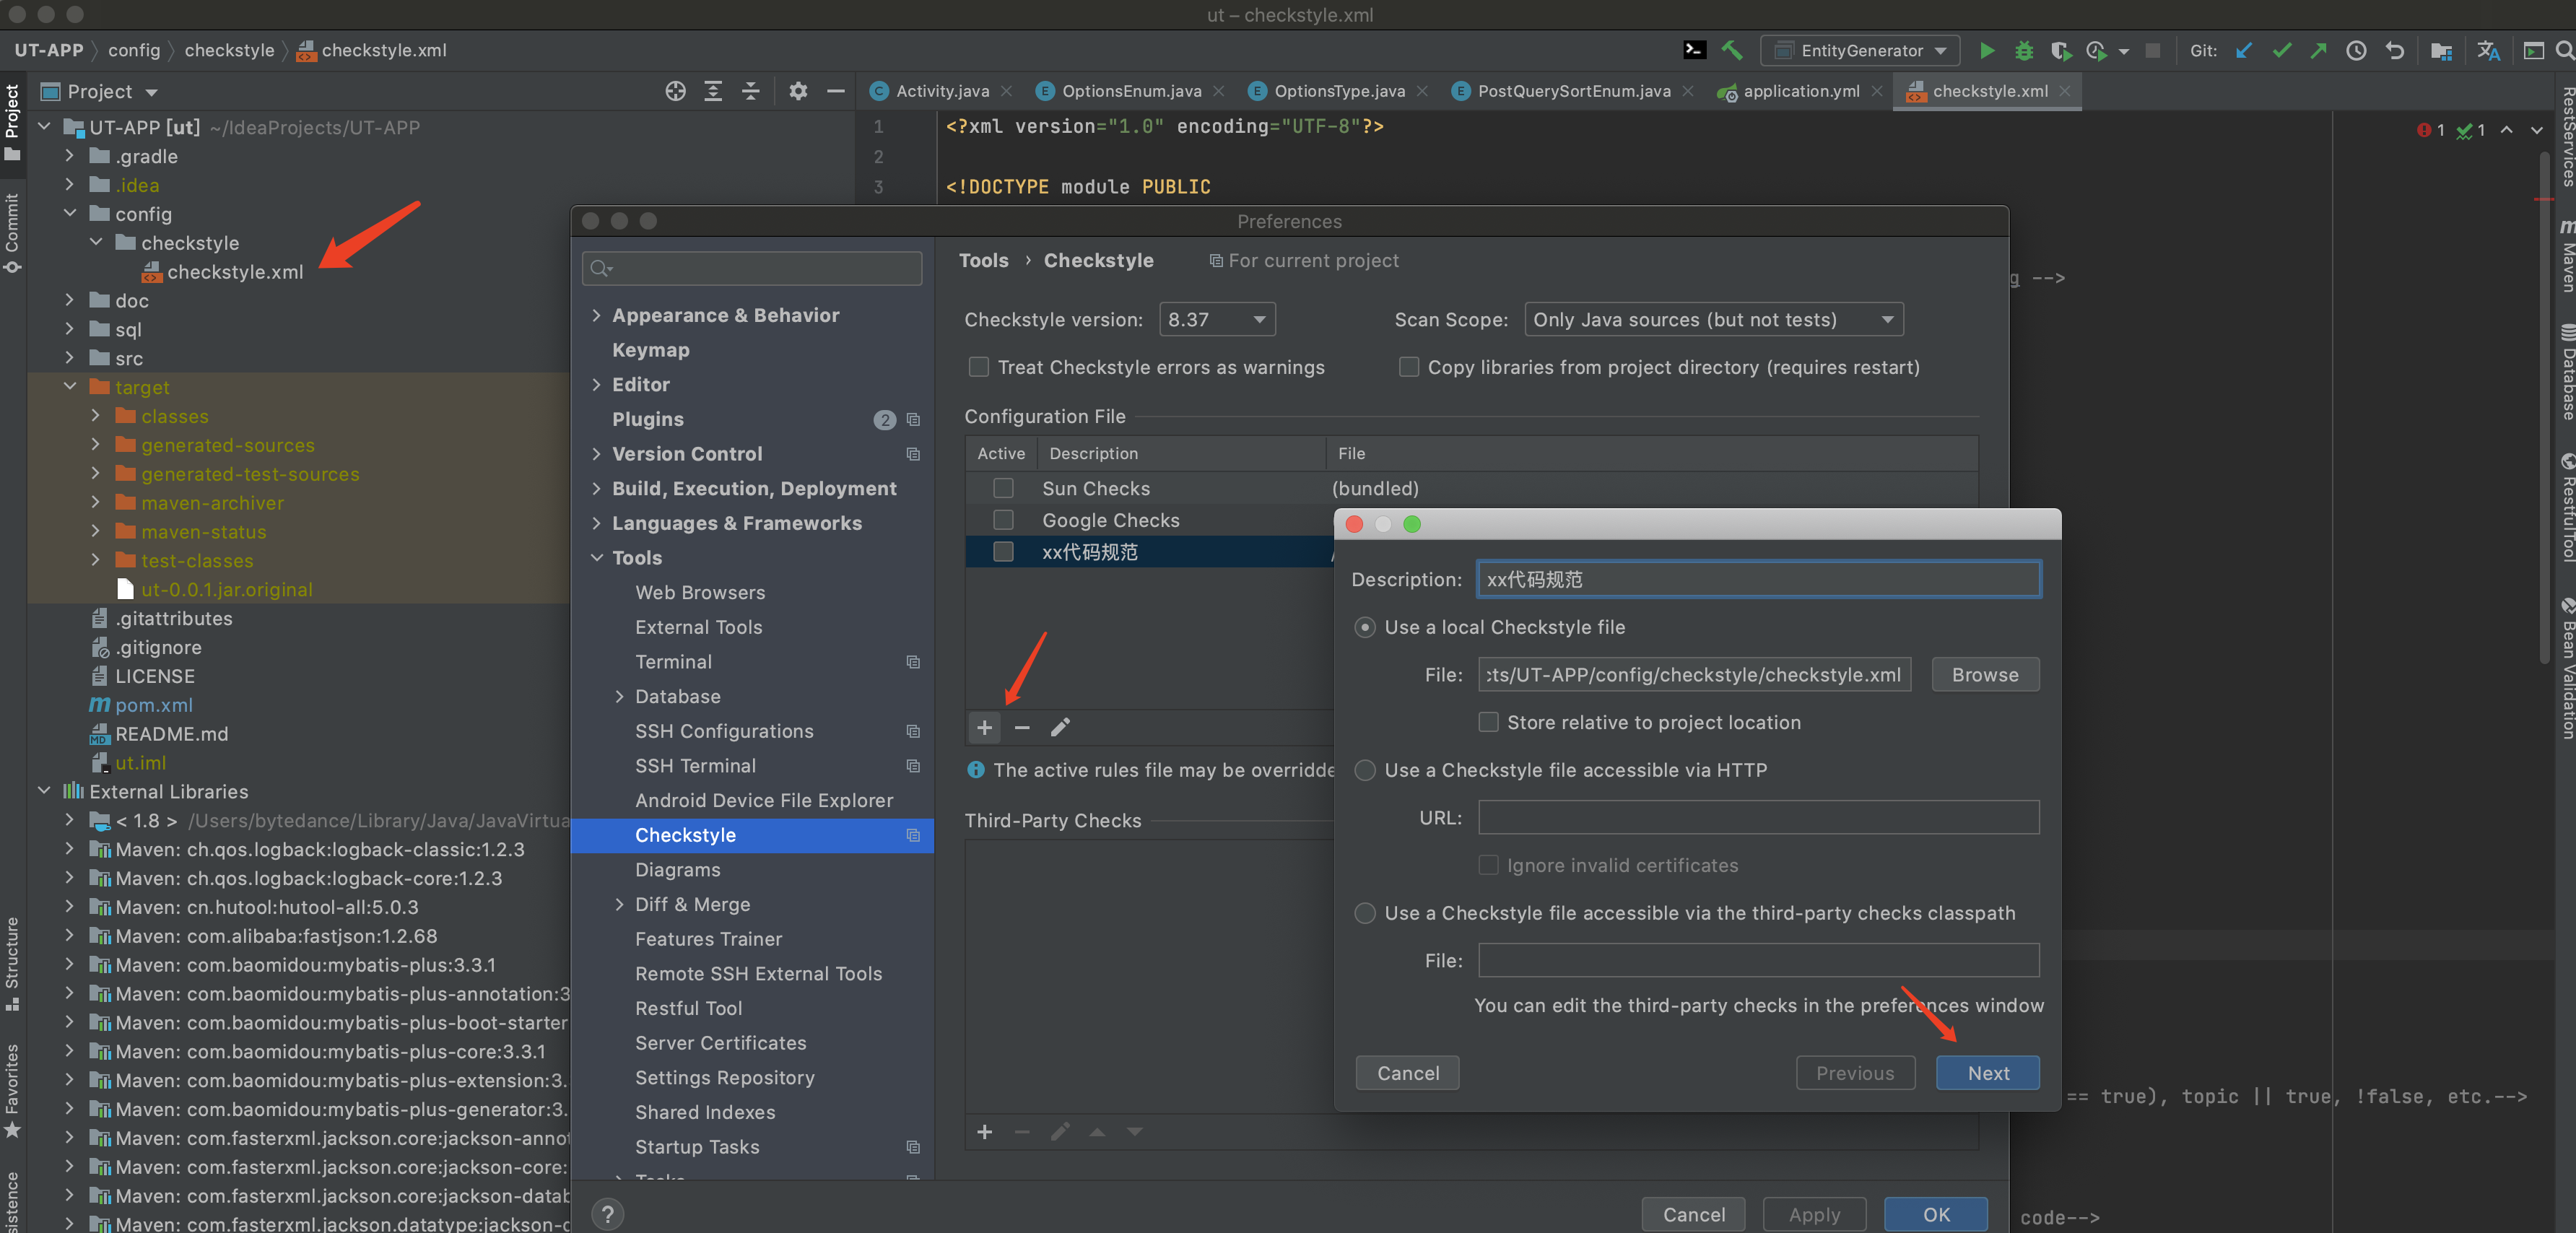The width and height of the screenshot is (2576, 1233).
Task: Run with coverage shield icon
Action: coord(2060,50)
